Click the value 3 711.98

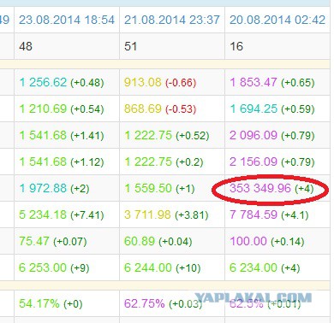(x=148, y=214)
